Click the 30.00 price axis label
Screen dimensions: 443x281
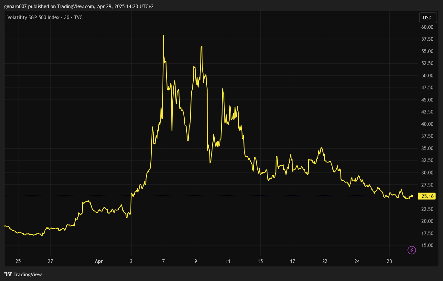(x=427, y=172)
